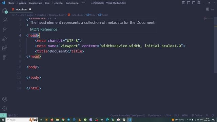Click Пробелов: 4 indentation setting
Screen dimensions: 217x122
click(155, 115)
